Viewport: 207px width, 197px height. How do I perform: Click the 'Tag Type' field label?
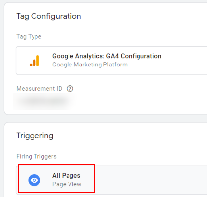click(29, 36)
